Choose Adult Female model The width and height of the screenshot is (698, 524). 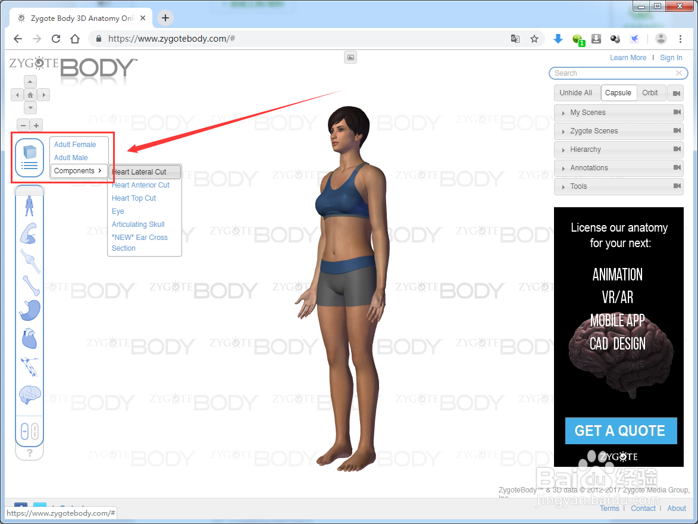pyautogui.click(x=75, y=144)
